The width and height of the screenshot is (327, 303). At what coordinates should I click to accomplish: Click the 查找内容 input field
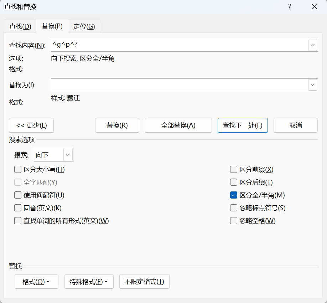coord(179,45)
